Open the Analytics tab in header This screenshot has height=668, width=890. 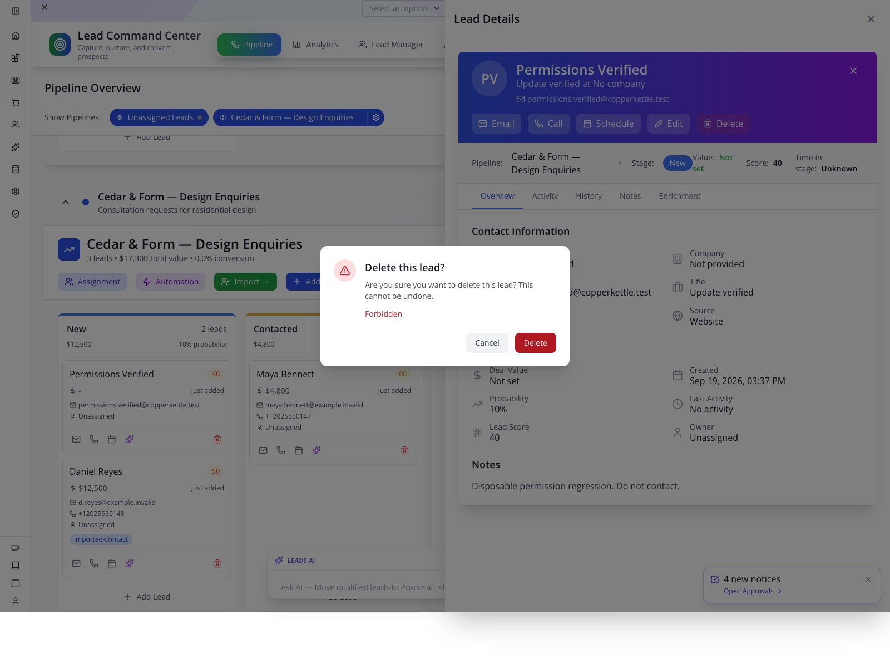coord(315,45)
